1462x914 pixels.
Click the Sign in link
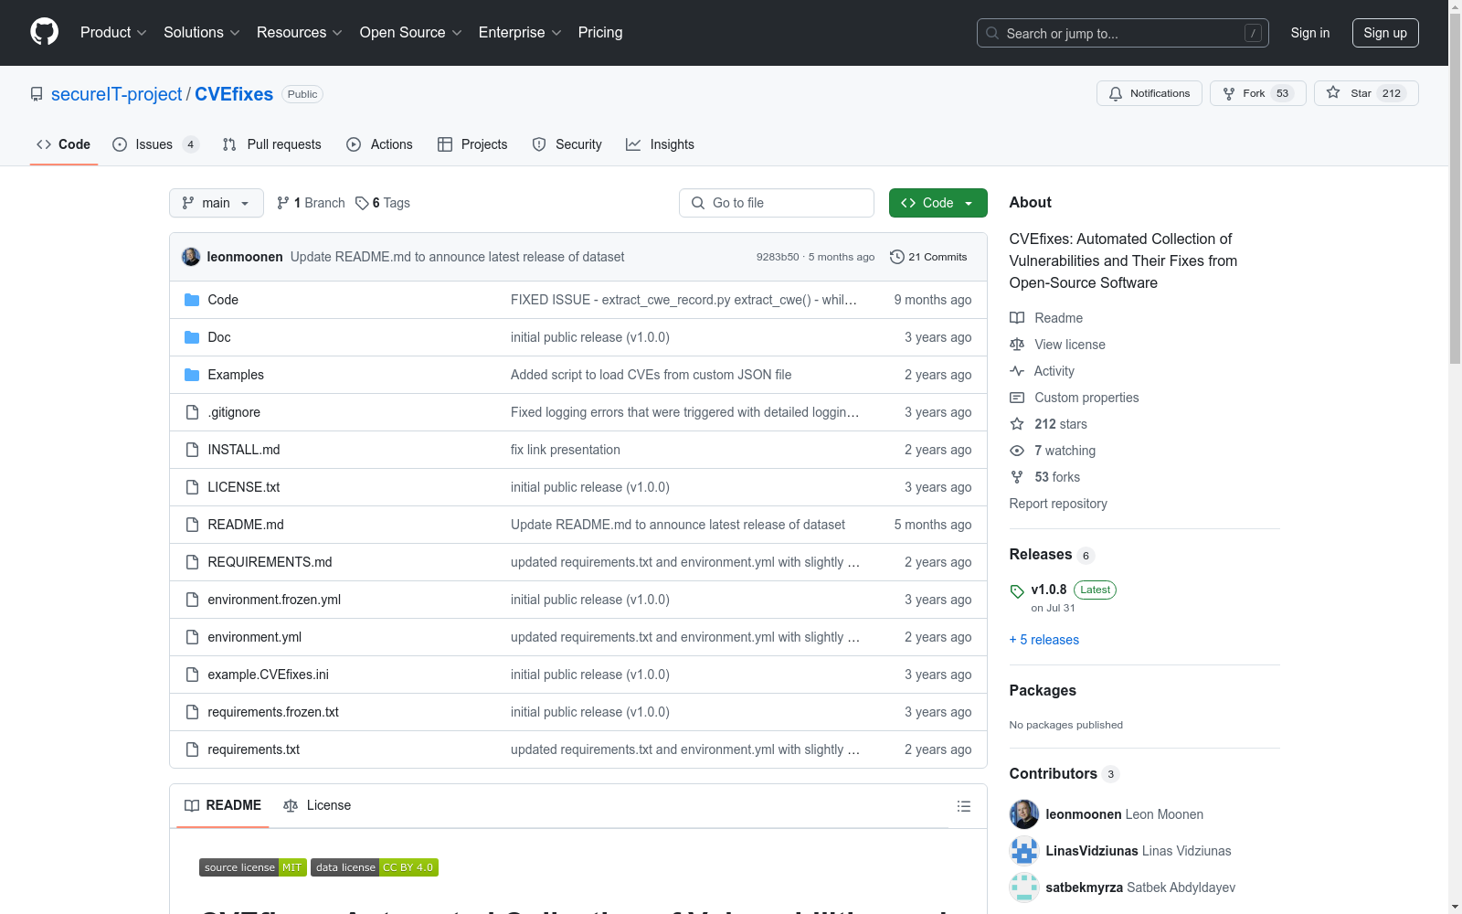1309,33
